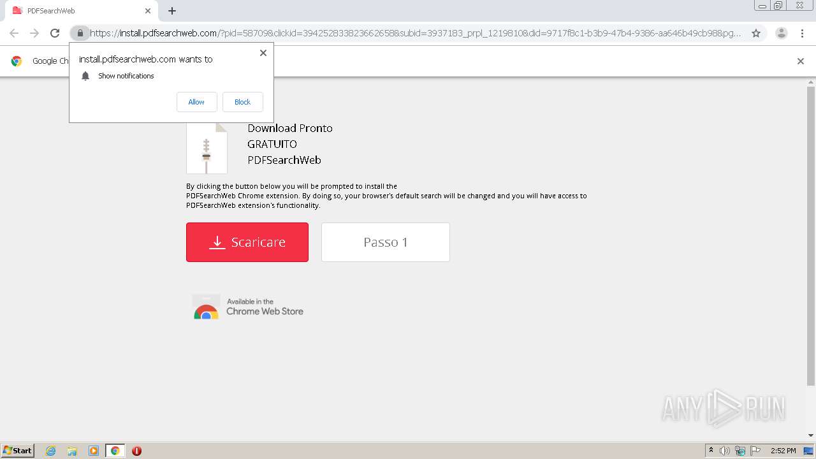Click the zip file thumbnail image
This screenshot has width=816, height=459.
207,148
